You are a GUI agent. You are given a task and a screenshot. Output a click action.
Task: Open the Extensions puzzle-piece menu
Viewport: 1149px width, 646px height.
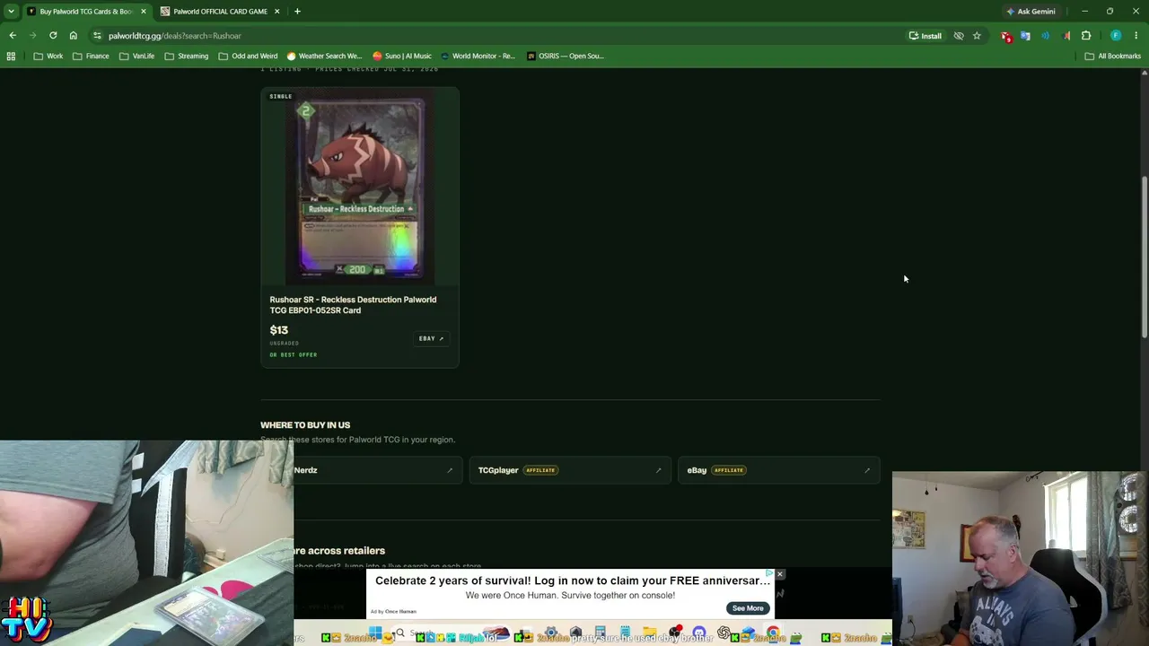[x=1086, y=36]
